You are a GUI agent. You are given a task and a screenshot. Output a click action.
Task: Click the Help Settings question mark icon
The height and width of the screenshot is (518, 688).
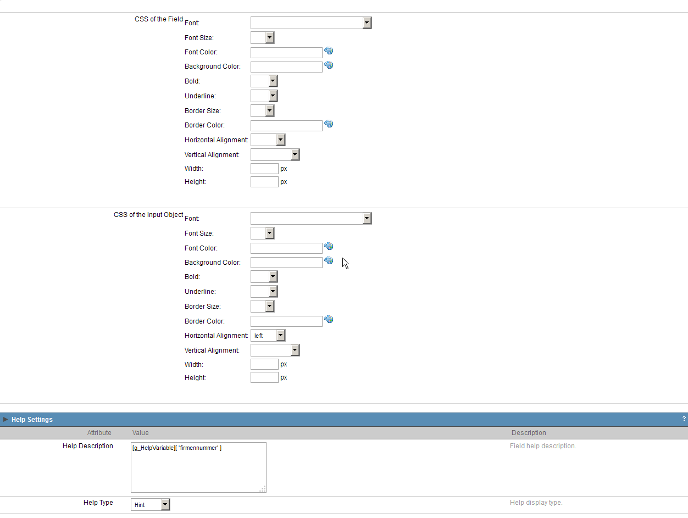684,419
